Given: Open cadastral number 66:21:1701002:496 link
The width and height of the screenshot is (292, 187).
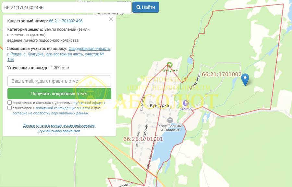Looking at the screenshot, I should (x=66, y=21).
